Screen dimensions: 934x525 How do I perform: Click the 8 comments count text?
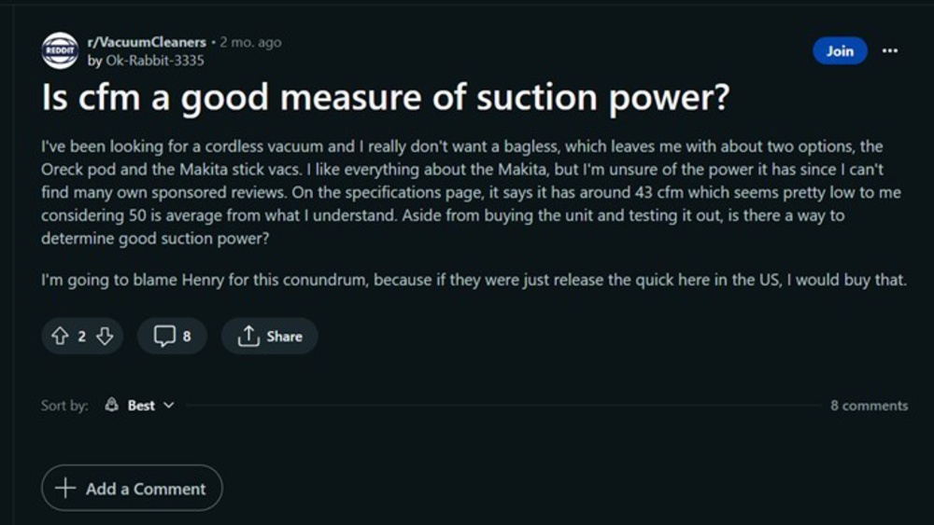869,406
